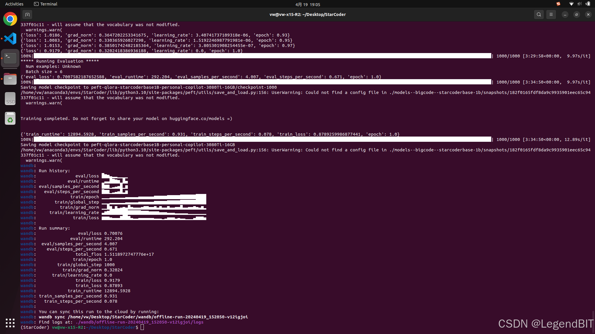Open the Activities overview
Image resolution: width=595 pixels, height=334 pixels.
coord(14,4)
